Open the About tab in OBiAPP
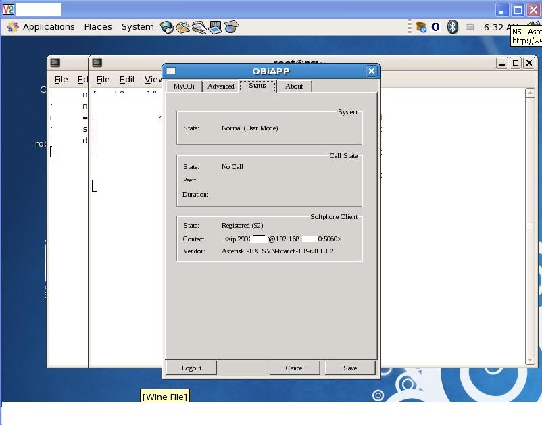 tap(294, 86)
